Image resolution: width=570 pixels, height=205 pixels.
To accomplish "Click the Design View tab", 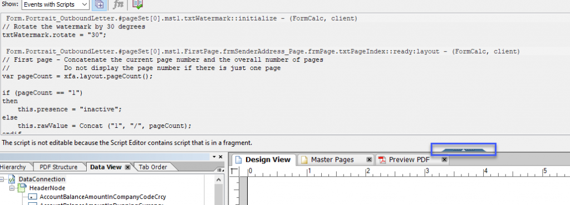I will point(263,159).
